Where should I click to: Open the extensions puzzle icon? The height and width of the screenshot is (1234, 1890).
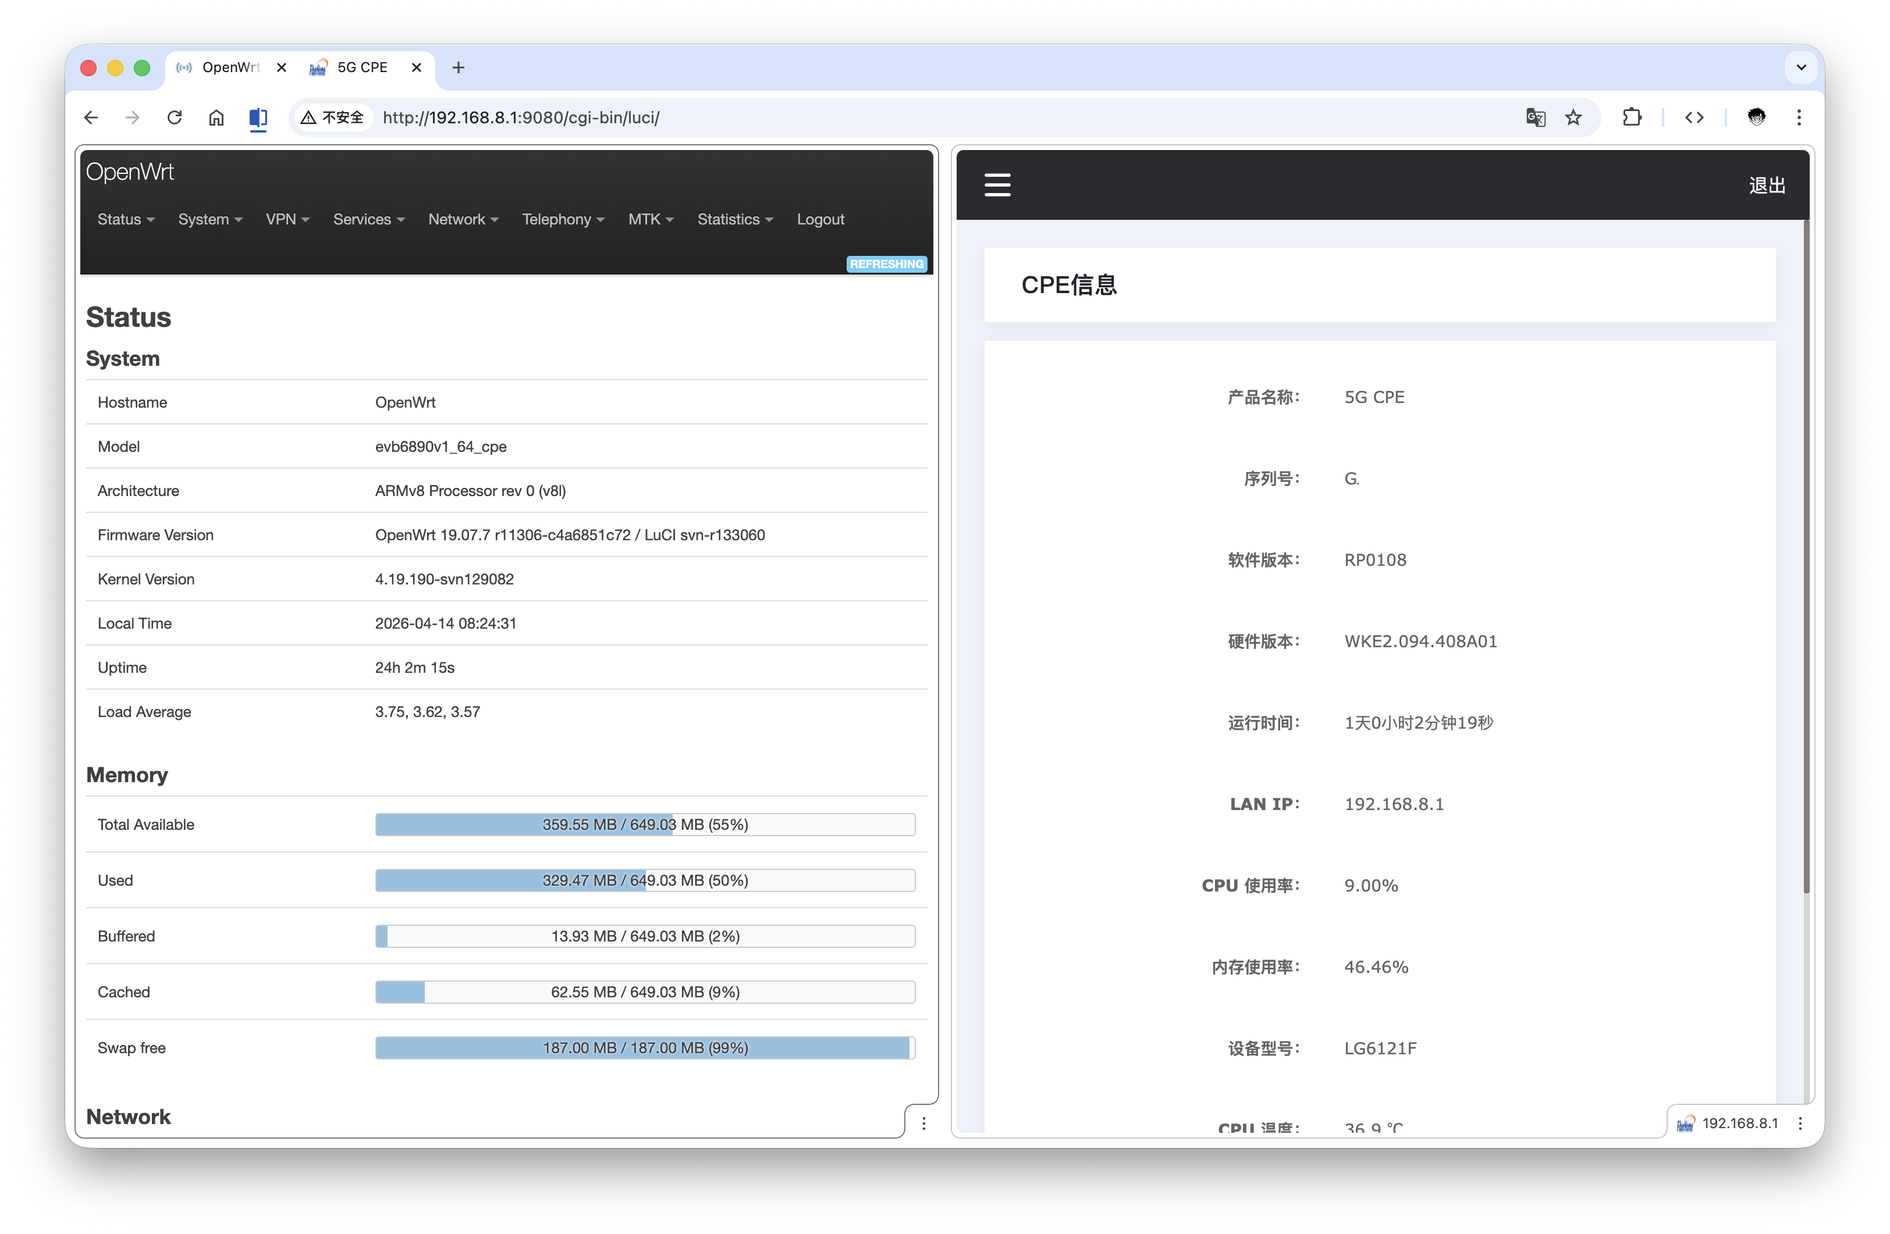[x=1632, y=117]
